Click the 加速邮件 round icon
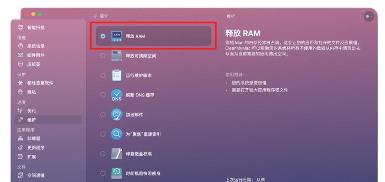The height and width of the screenshot is (182, 385). (117, 114)
